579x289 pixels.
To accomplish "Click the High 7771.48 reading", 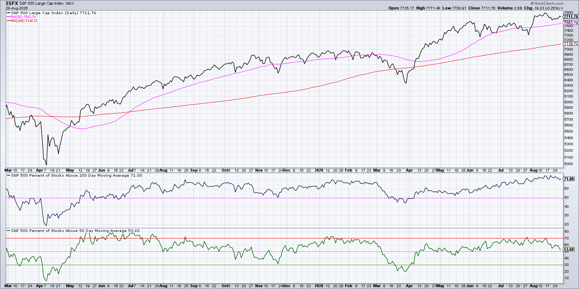I will [x=428, y=8].
